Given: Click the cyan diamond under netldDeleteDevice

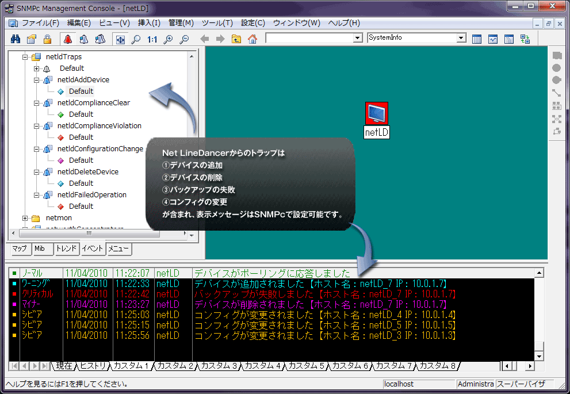Looking at the screenshot, I should (61, 183).
